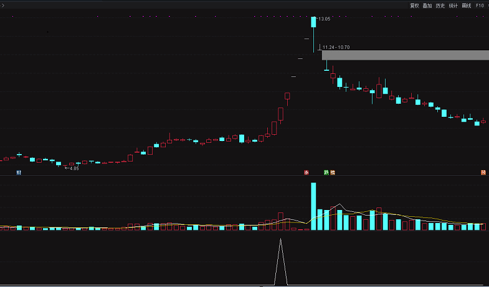Open the 统计 statistics tool
Viewport: 489px width, 287px height.
click(x=453, y=6)
